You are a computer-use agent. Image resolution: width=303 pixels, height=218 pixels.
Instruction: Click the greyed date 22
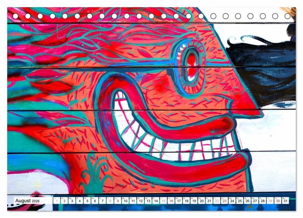(217, 201)
